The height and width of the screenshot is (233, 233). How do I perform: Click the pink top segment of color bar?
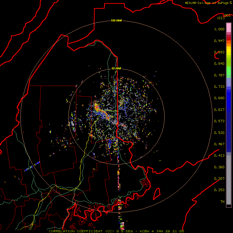229,28
